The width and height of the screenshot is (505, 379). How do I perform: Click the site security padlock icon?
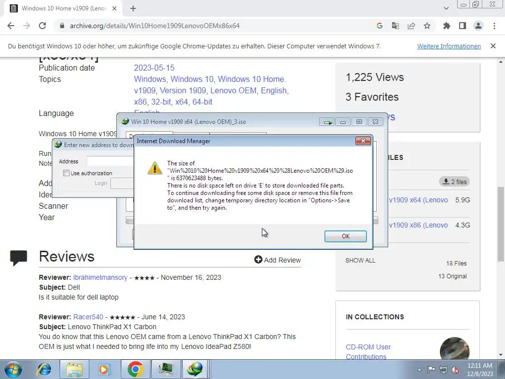tap(62, 26)
